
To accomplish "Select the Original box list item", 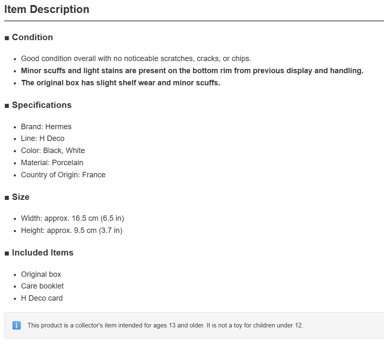I will [41, 274].
